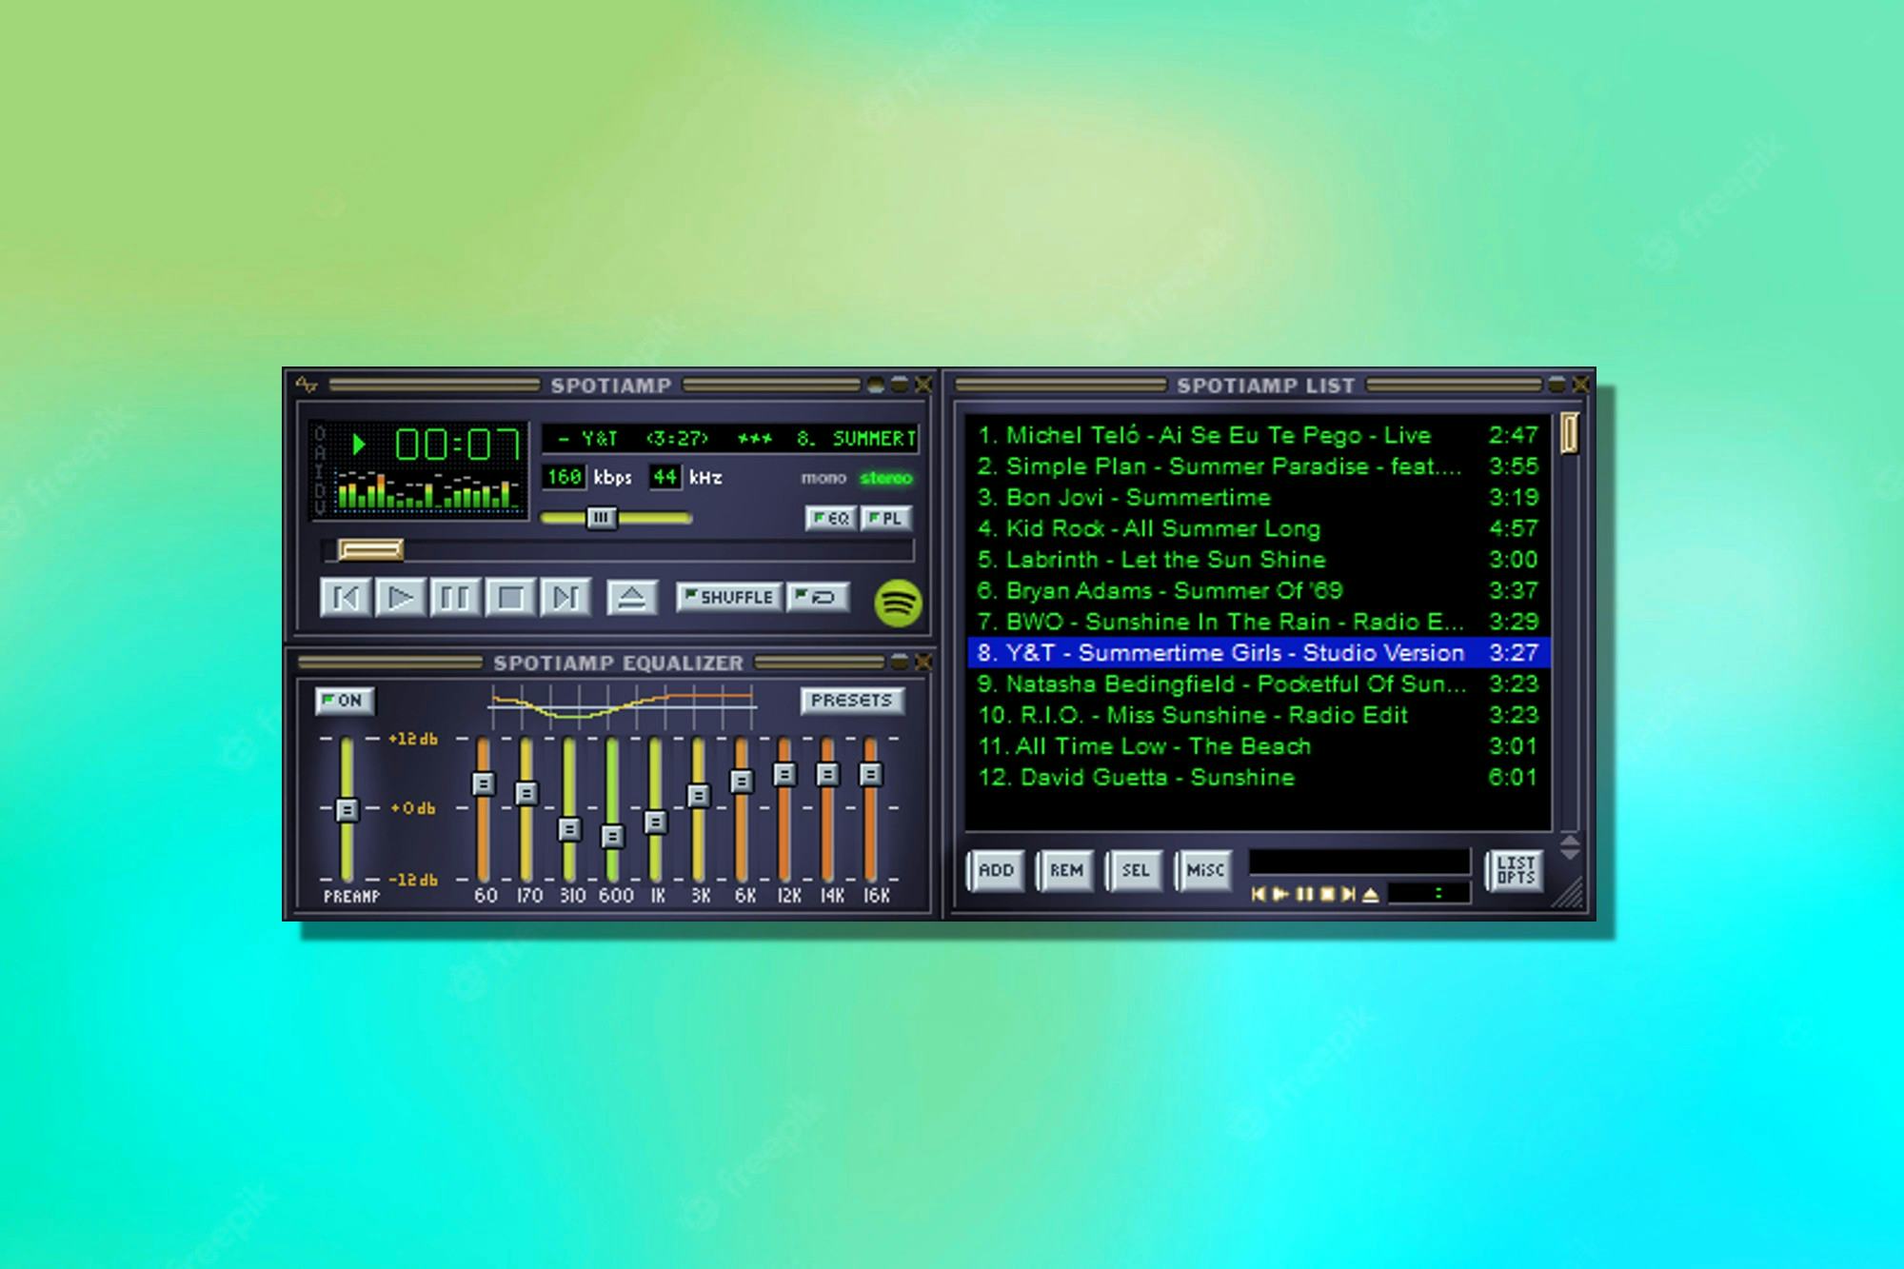This screenshot has width=1904, height=1269.
Task: Pause playback in main player
Action: click(455, 598)
